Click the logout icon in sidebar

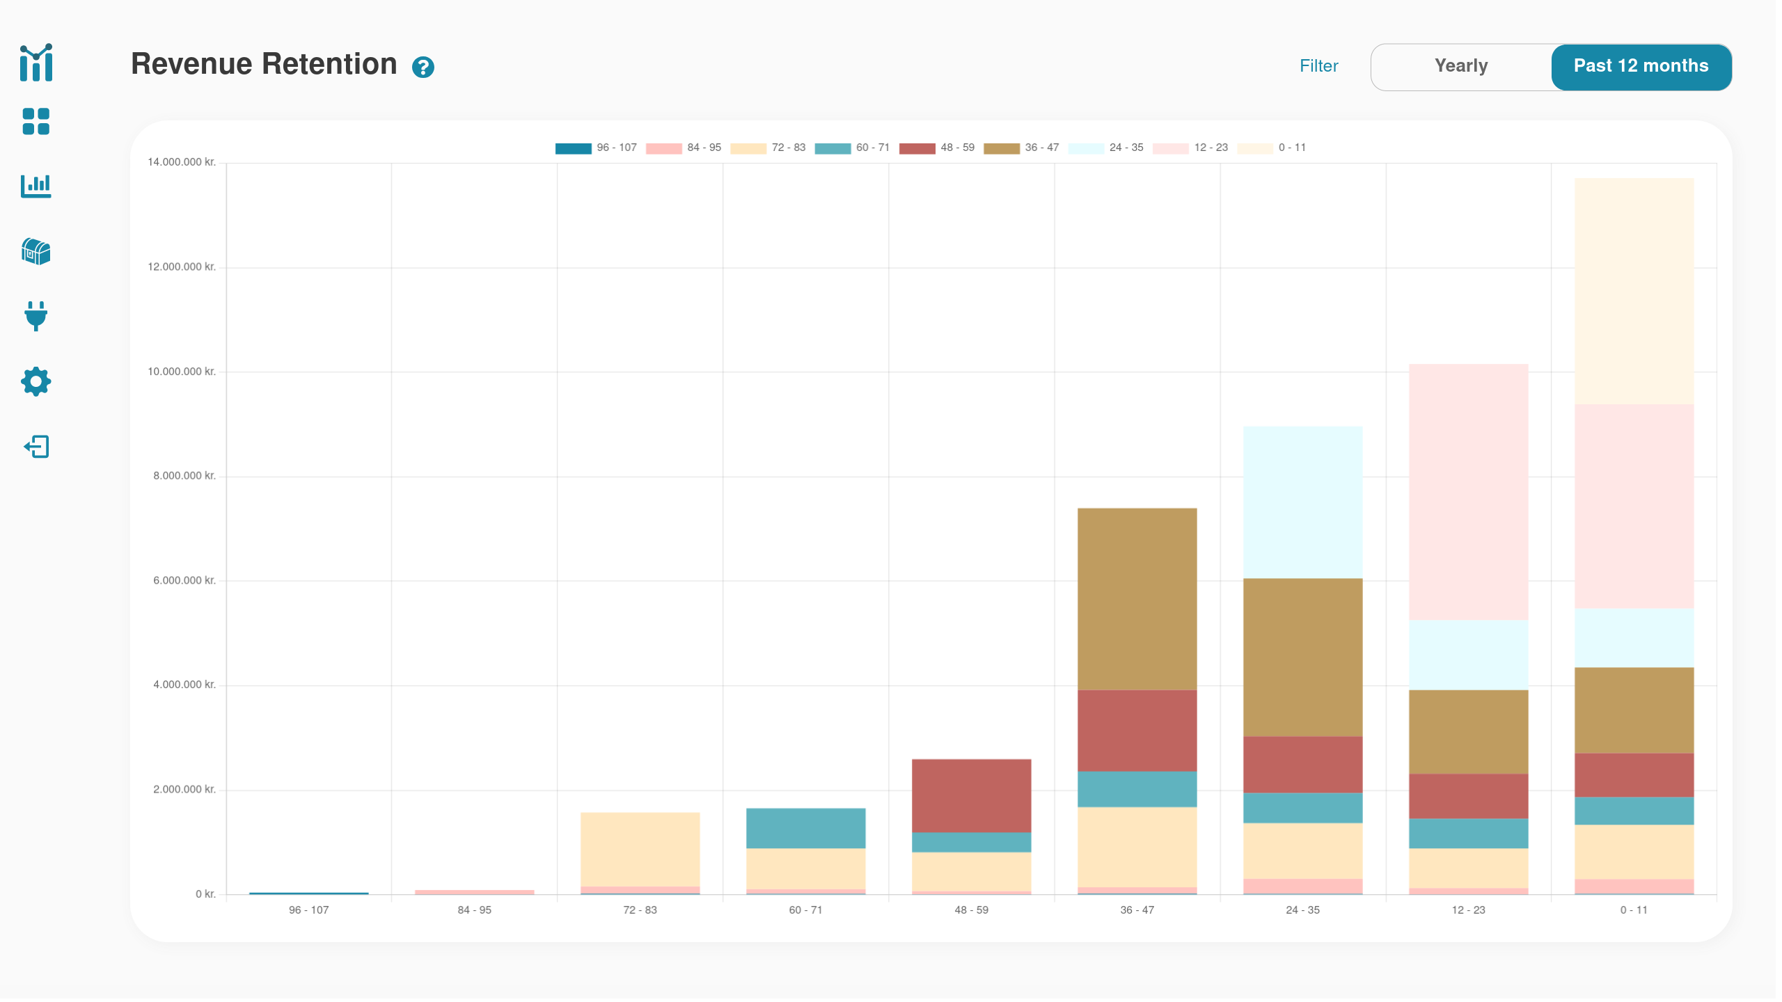pos(36,447)
